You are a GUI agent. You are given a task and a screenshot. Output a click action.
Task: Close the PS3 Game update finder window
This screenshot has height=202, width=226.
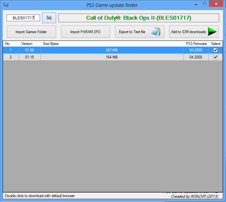(216, 4)
